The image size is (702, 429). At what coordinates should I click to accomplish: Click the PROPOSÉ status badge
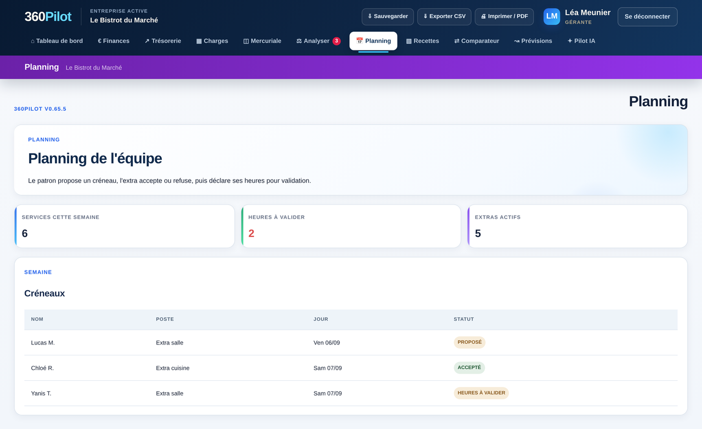[469, 342]
